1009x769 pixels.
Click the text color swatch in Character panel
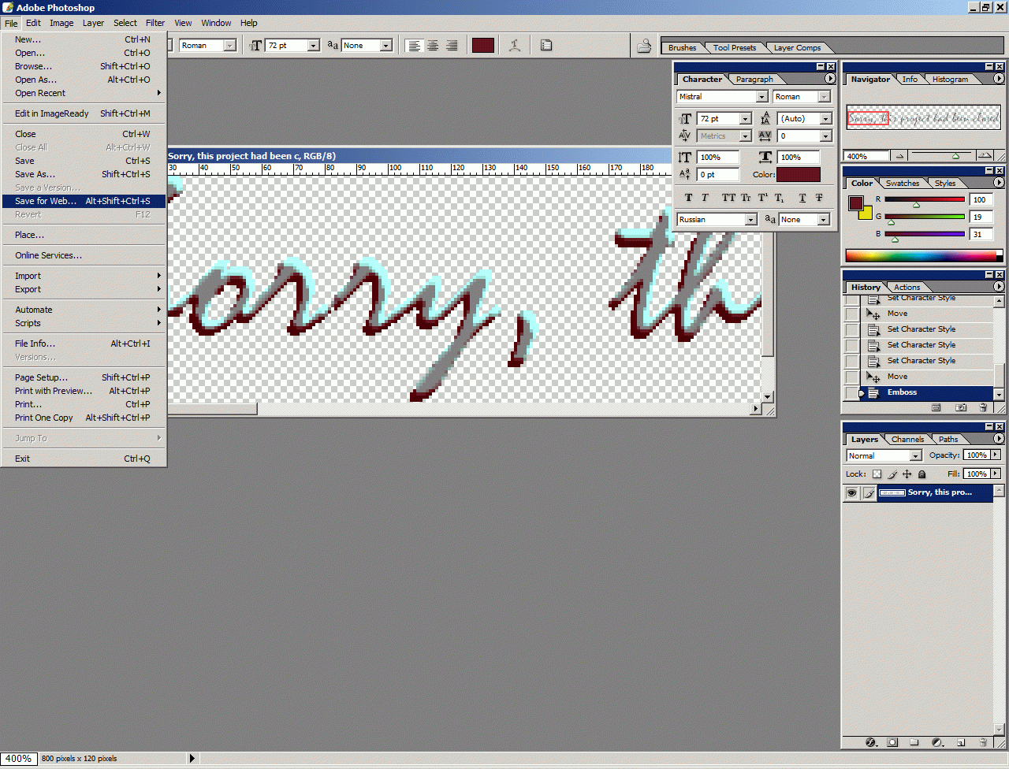(799, 174)
